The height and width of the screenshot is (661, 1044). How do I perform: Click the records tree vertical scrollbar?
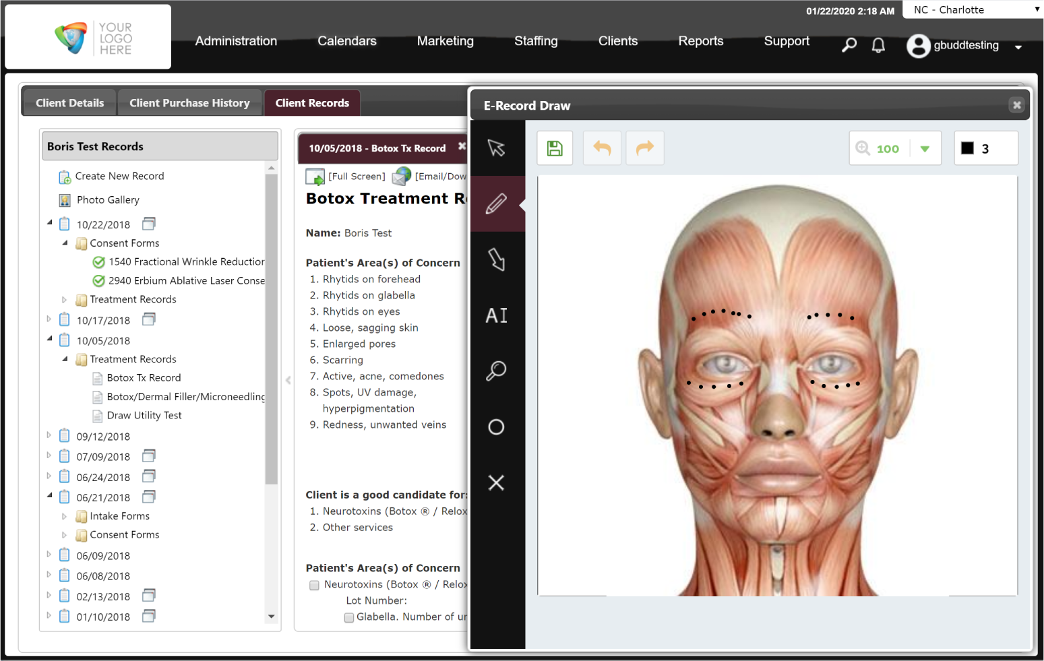tap(271, 329)
